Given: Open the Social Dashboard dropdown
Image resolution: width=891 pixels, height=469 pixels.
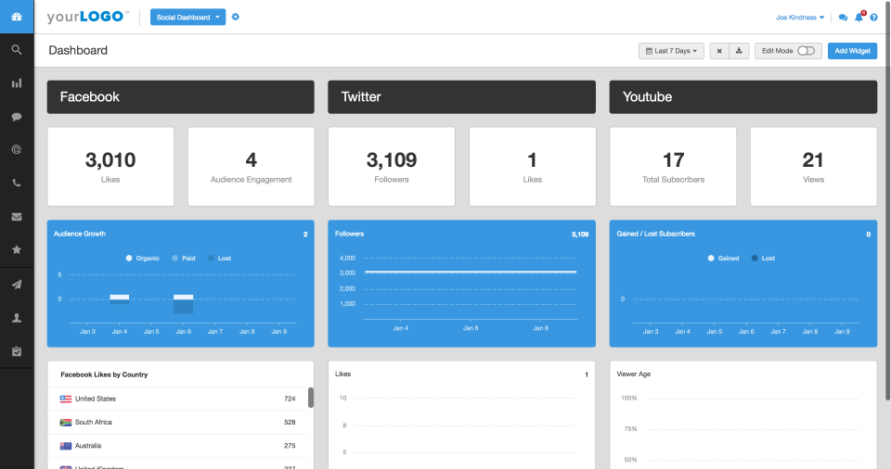Looking at the screenshot, I should coord(187,17).
